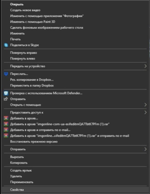The width and height of the screenshot is (150, 194).
Task: Click the share icon beside Отправить
Action: [6, 99]
